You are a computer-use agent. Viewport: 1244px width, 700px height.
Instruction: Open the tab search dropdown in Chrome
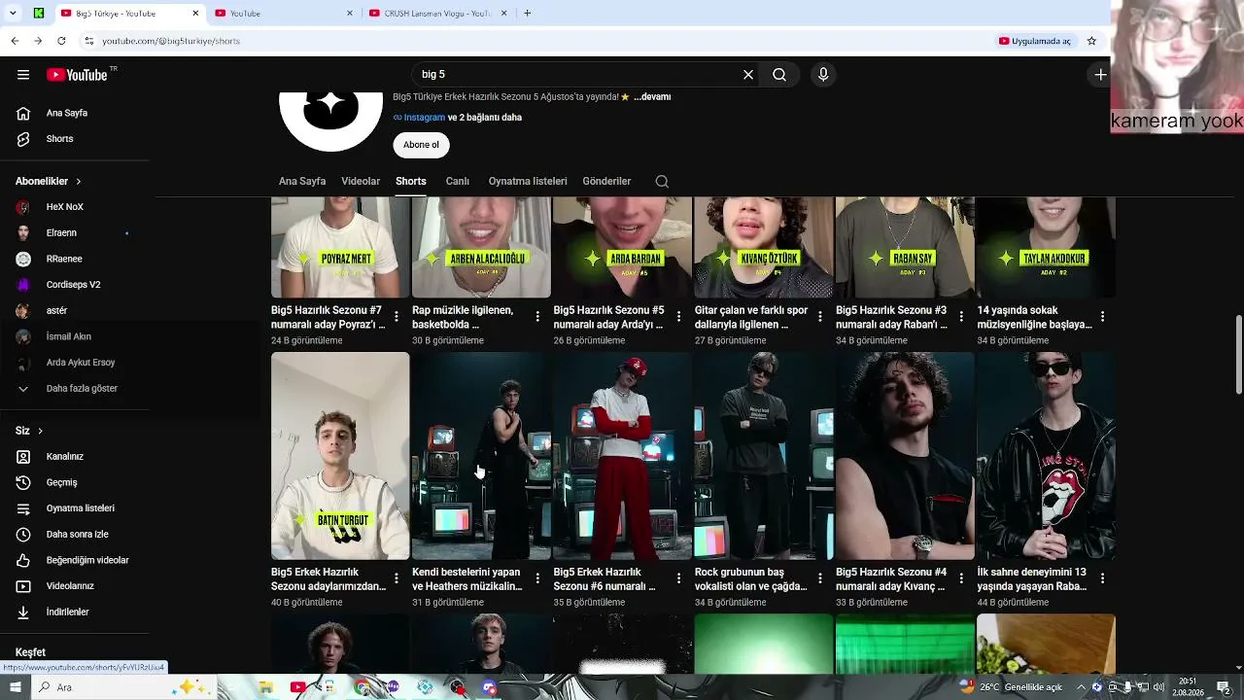tap(13, 14)
